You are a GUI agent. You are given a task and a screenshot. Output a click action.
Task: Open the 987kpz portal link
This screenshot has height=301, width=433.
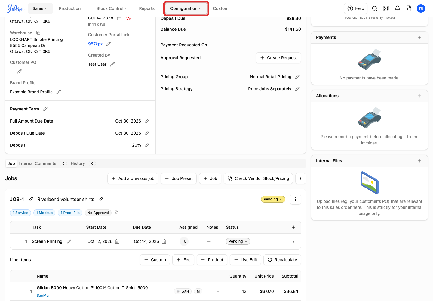(x=95, y=44)
